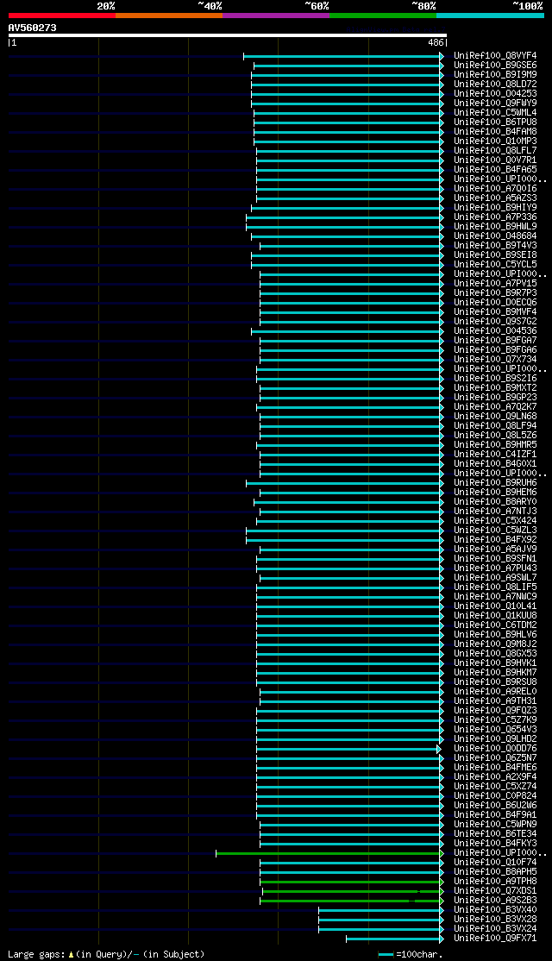The image size is (552, 961).
Task: Select the UniRef100_Q8L5Z6 label
Action: (x=496, y=436)
